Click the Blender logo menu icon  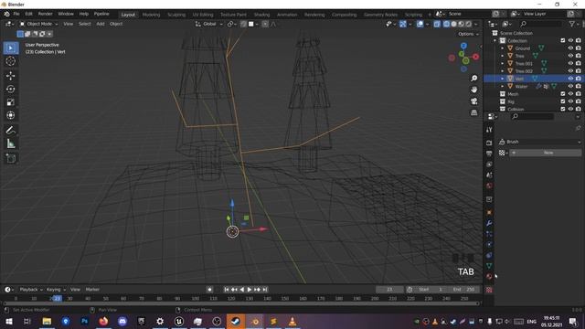6,14
